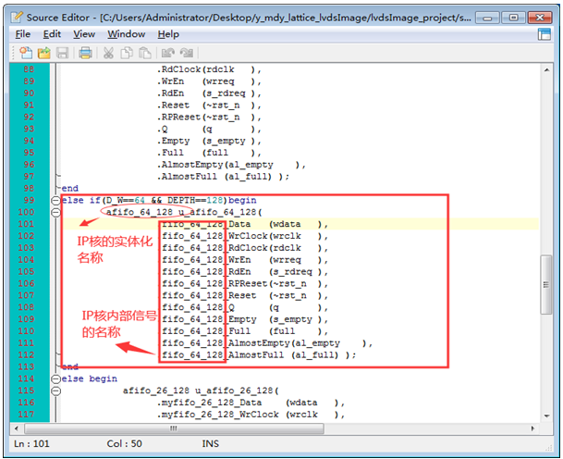This screenshot has width=563, height=459.
Task: Click the Copy toolbar icon
Action: (x=127, y=53)
